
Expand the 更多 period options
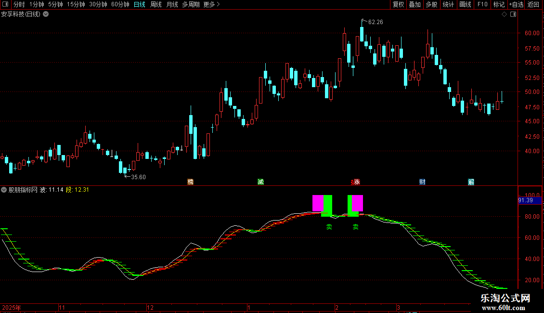211,4
